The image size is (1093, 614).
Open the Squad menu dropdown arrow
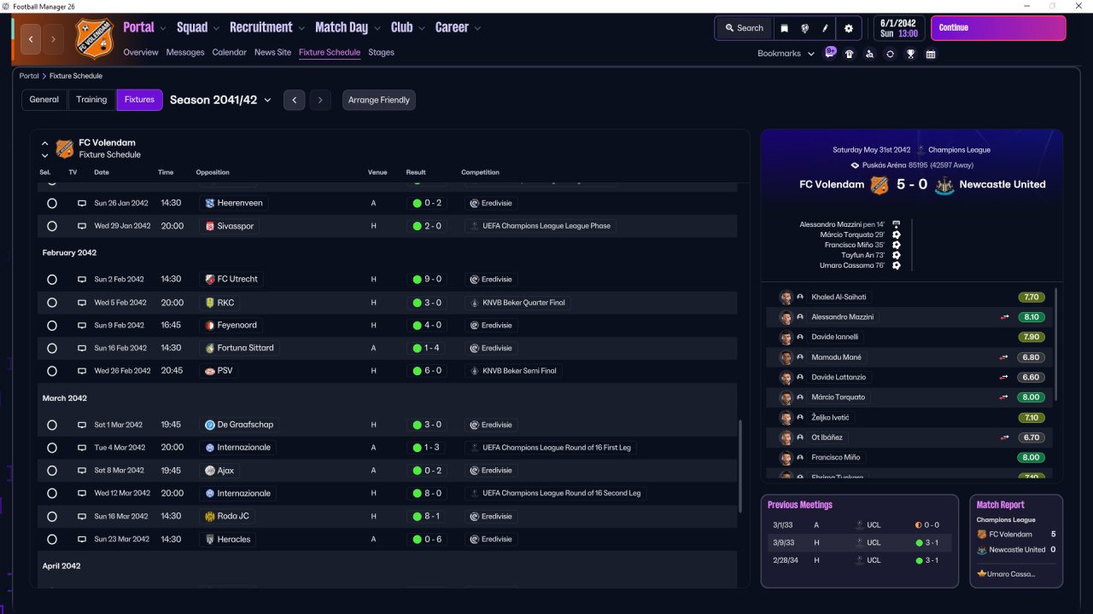click(216, 28)
